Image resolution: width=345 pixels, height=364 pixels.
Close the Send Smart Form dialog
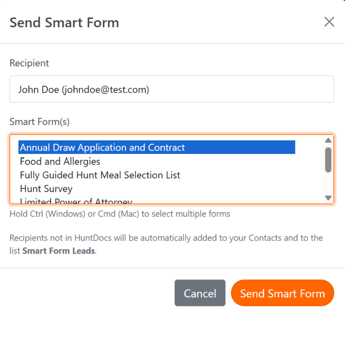[329, 21]
